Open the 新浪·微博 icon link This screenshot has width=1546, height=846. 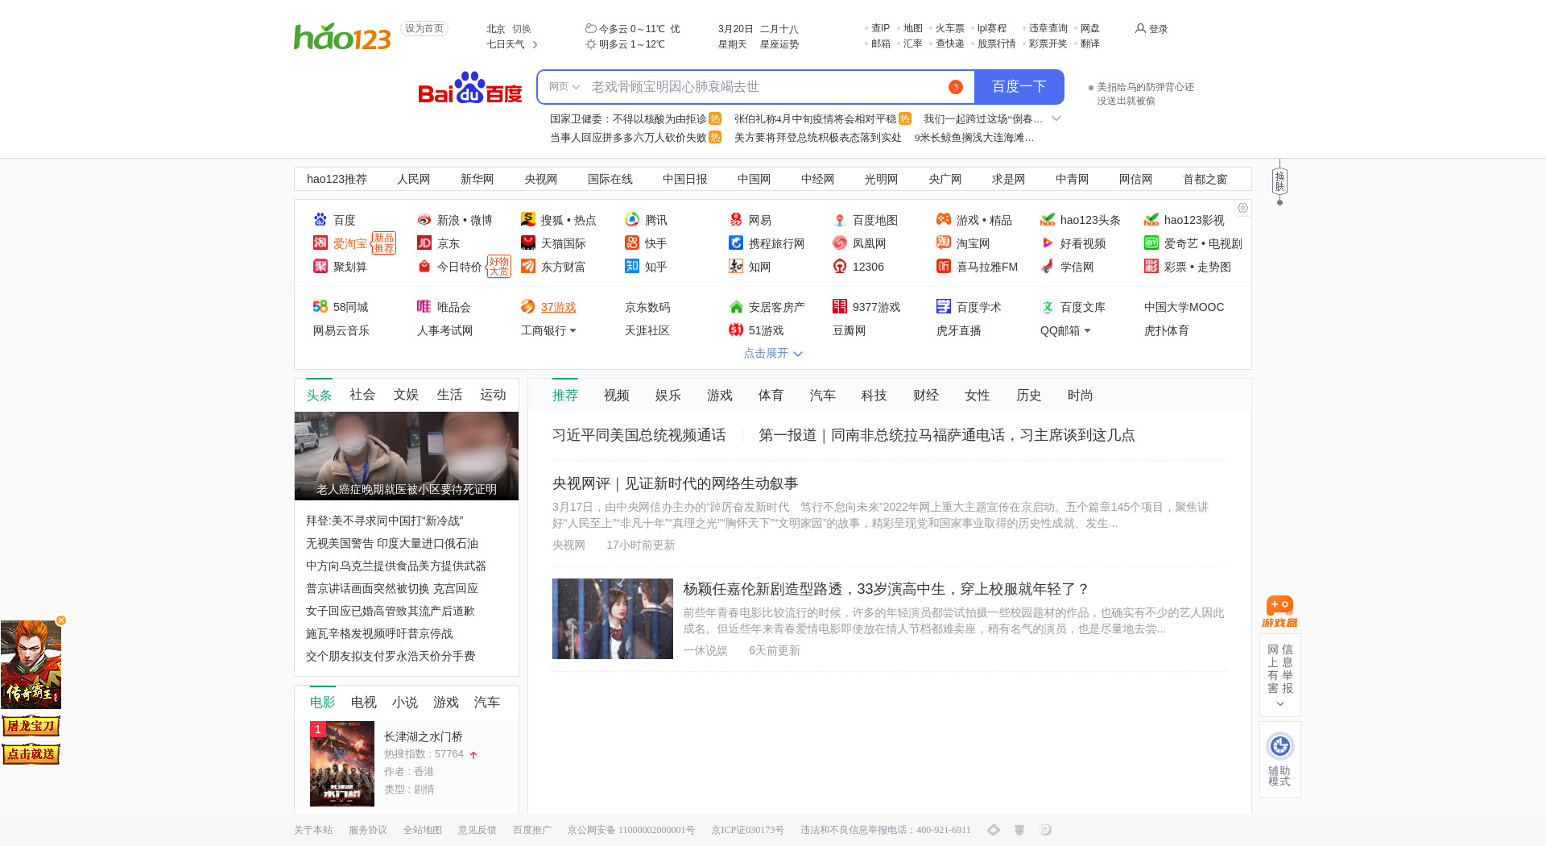coord(424,219)
